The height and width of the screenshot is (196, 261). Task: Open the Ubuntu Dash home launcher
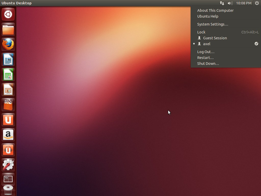pyautogui.click(x=8, y=14)
